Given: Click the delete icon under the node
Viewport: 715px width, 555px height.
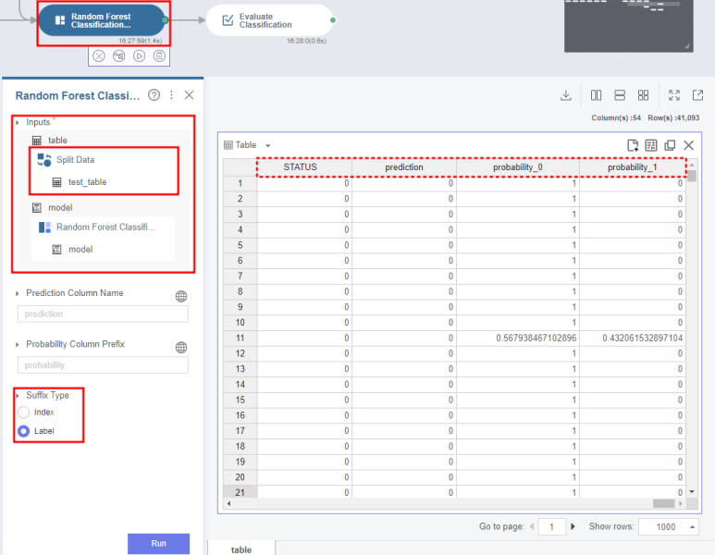Looking at the screenshot, I should pos(99,56).
